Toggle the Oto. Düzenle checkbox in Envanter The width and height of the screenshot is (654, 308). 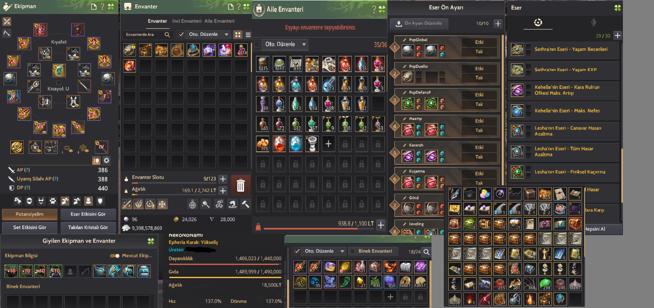[x=181, y=35]
